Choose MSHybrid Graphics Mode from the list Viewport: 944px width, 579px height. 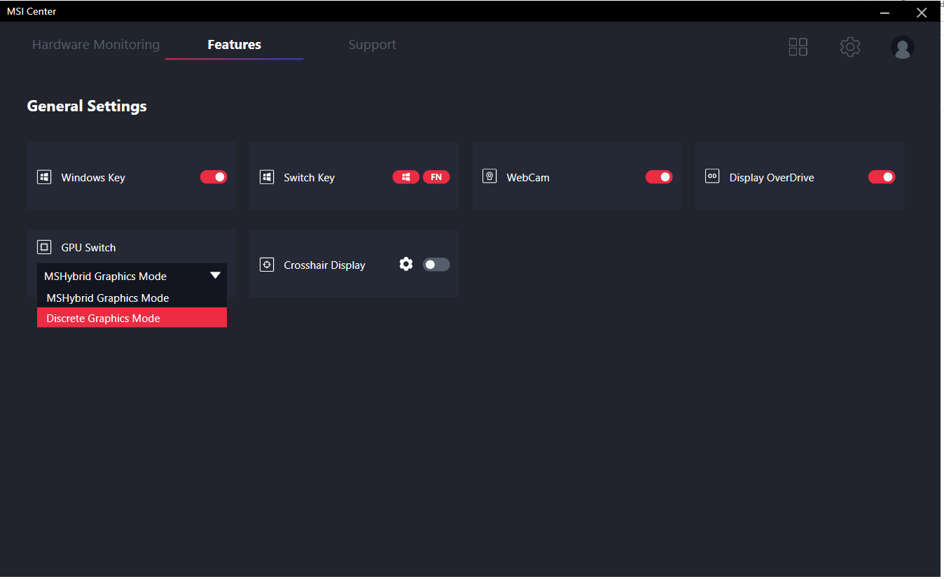132,298
